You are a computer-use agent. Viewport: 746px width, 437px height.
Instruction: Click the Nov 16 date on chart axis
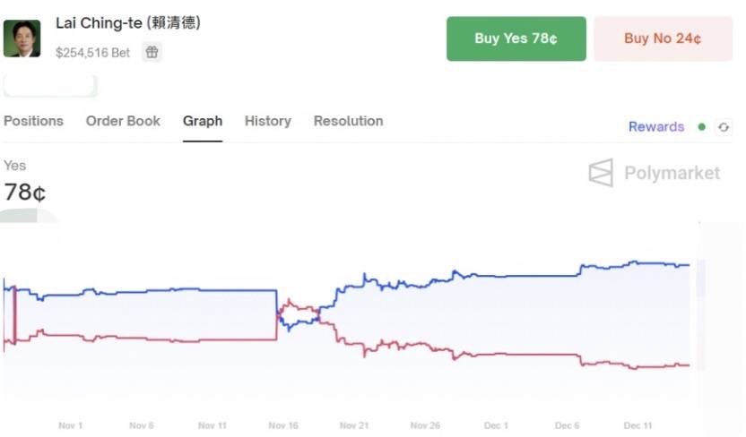click(283, 425)
